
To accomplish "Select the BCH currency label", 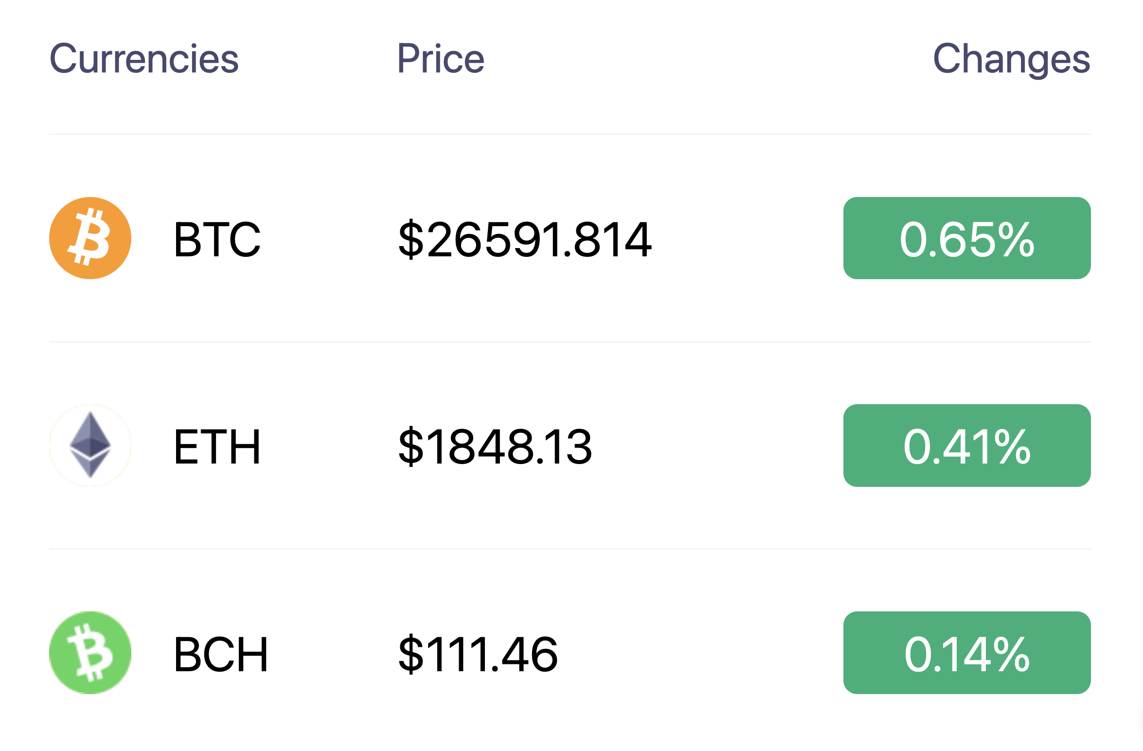I will (221, 654).
